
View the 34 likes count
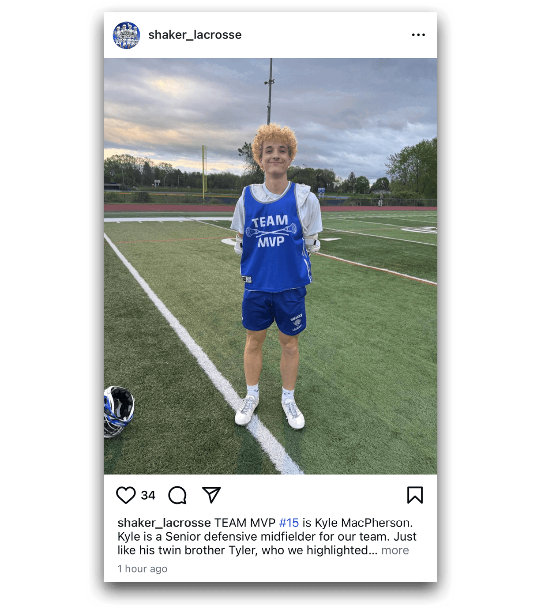click(148, 495)
